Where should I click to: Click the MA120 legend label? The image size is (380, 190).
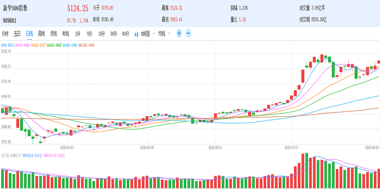click(x=85, y=45)
